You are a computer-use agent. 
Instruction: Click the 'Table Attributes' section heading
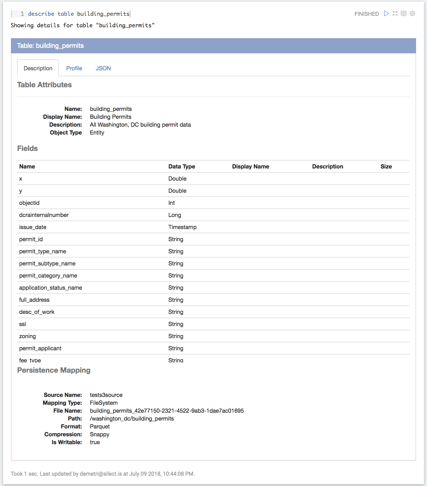coord(45,85)
